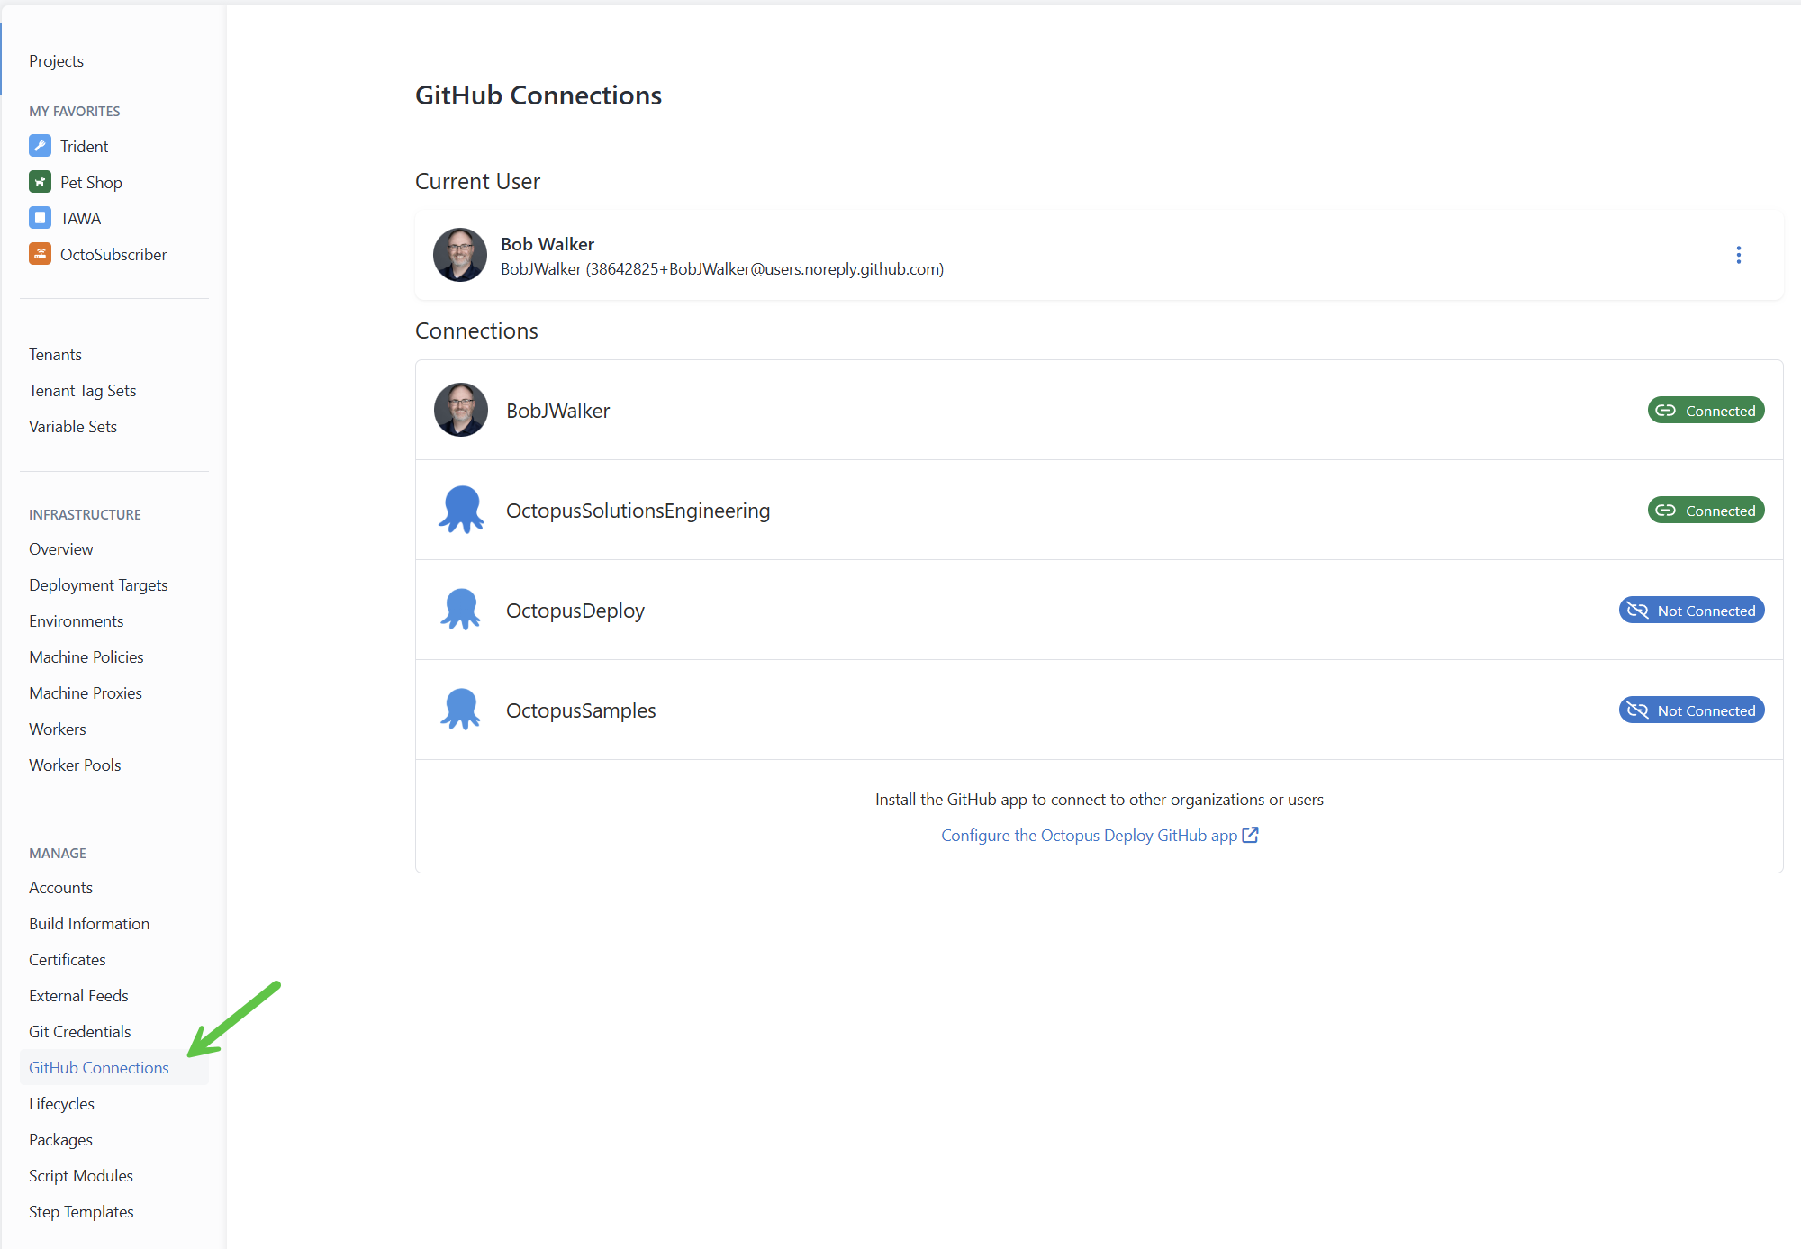Viewport: 1801px width, 1249px height.
Task: Select the OctoSubscriber project icon
Action: tap(40, 253)
